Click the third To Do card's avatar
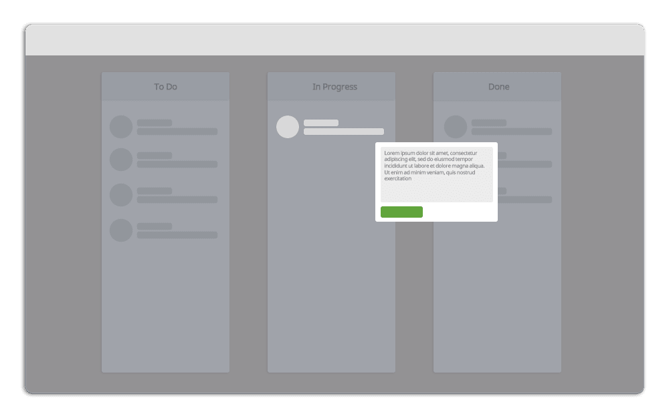This screenshot has width=669, height=418. [x=121, y=195]
